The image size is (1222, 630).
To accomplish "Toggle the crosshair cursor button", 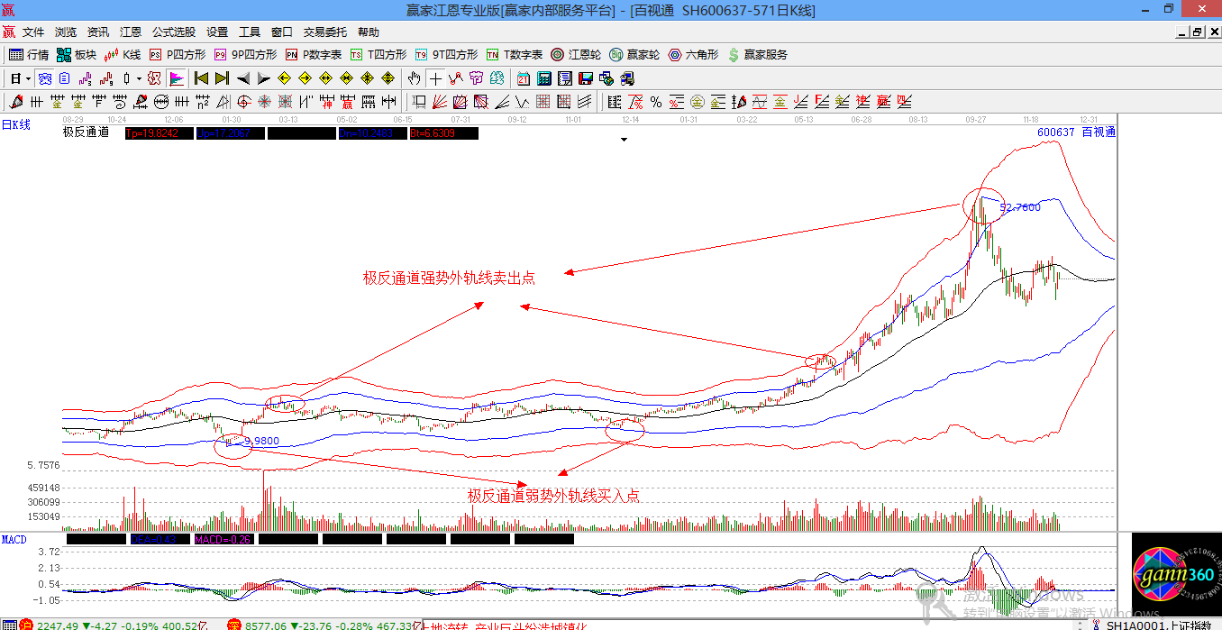I will point(435,78).
